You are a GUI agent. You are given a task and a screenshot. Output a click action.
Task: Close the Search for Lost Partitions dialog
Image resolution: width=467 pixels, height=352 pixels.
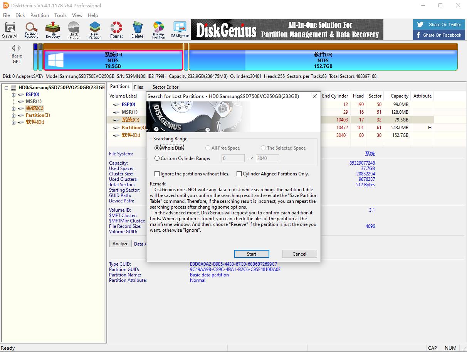tap(314, 96)
